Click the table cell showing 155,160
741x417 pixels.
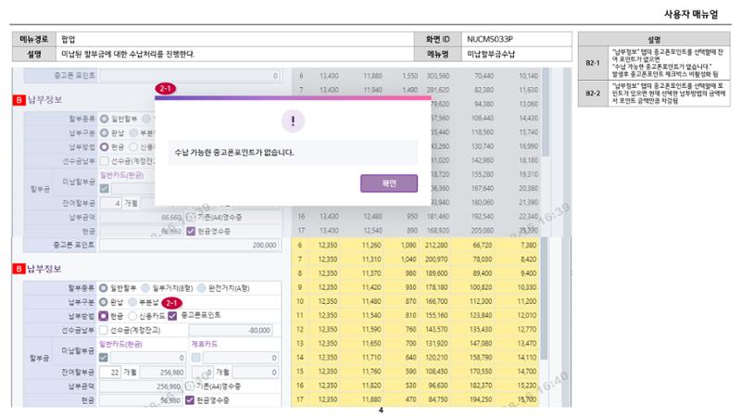coord(436,315)
